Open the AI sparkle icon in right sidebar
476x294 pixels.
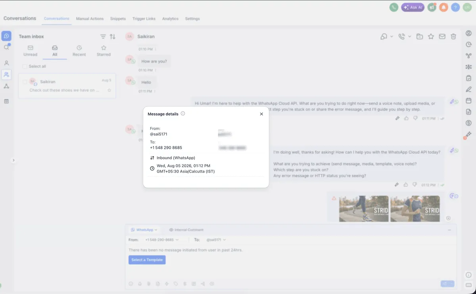[468, 135]
